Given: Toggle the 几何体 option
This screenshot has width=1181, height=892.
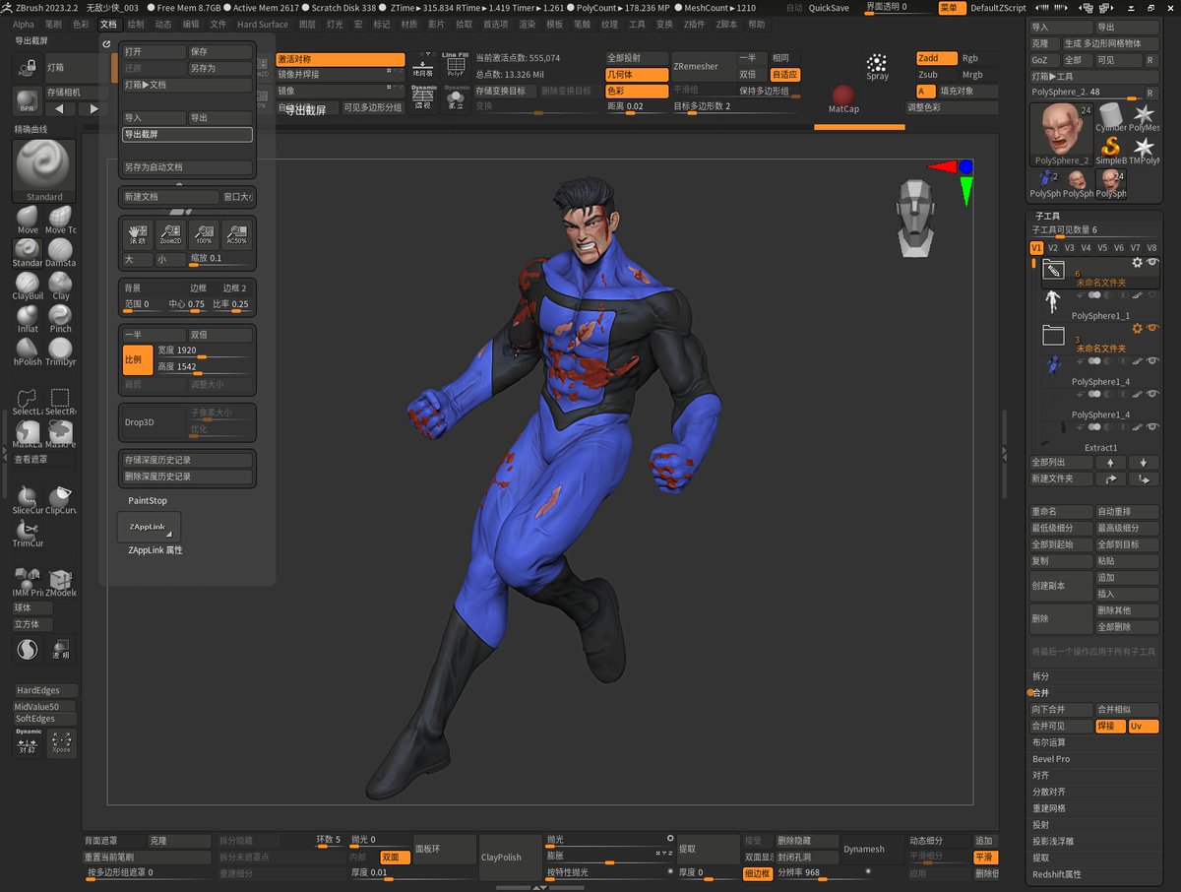Looking at the screenshot, I should click(x=637, y=75).
